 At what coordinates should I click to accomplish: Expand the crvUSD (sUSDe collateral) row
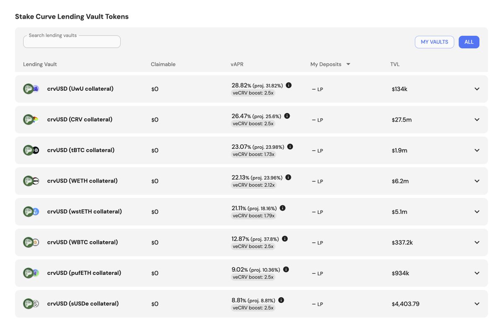(477, 304)
